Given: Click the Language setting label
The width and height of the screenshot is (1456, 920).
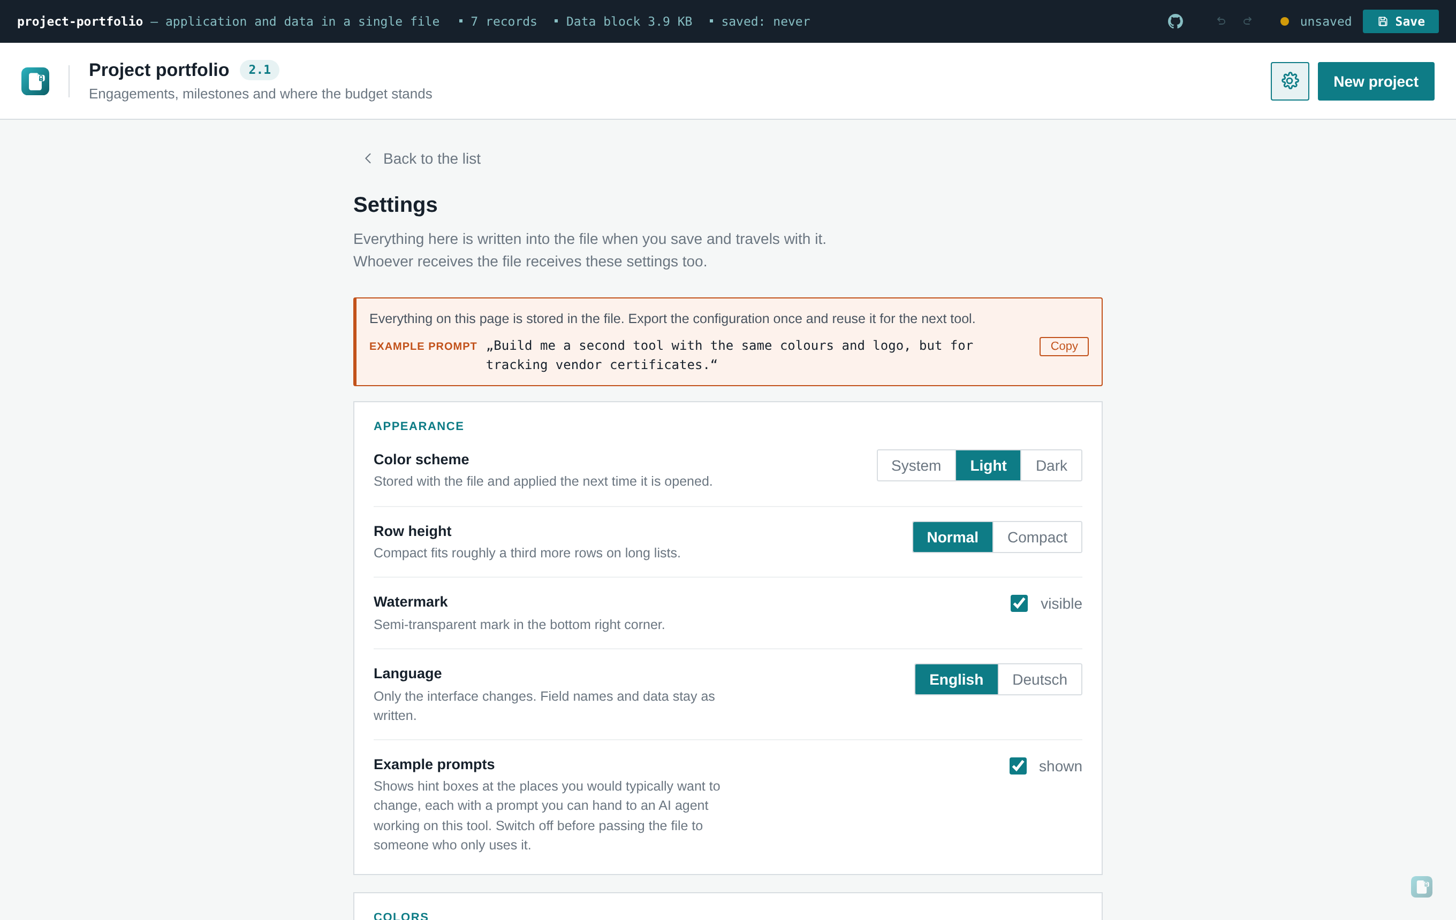Looking at the screenshot, I should pyautogui.click(x=407, y=673).
